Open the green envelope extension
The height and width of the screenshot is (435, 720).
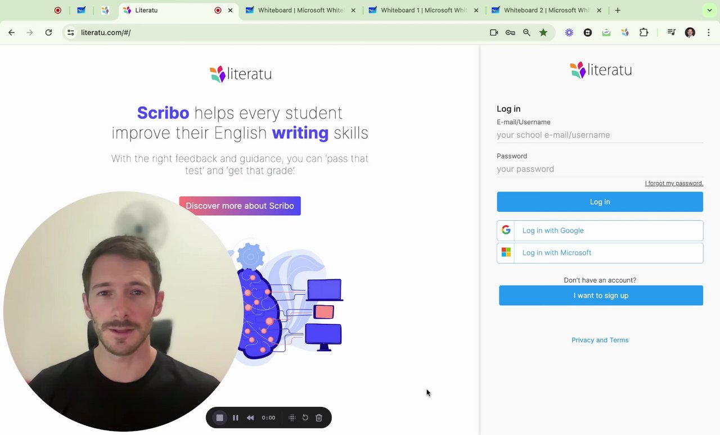(x=606, y=33)
